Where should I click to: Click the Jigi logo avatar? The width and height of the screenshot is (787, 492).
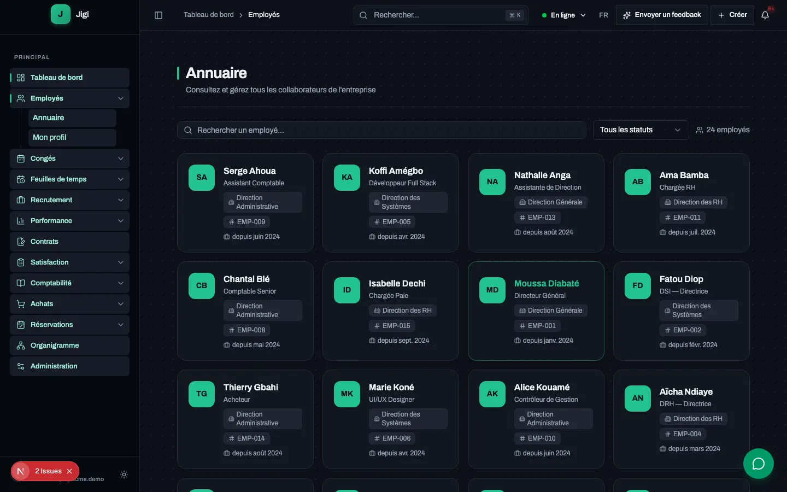click(61, 14)
